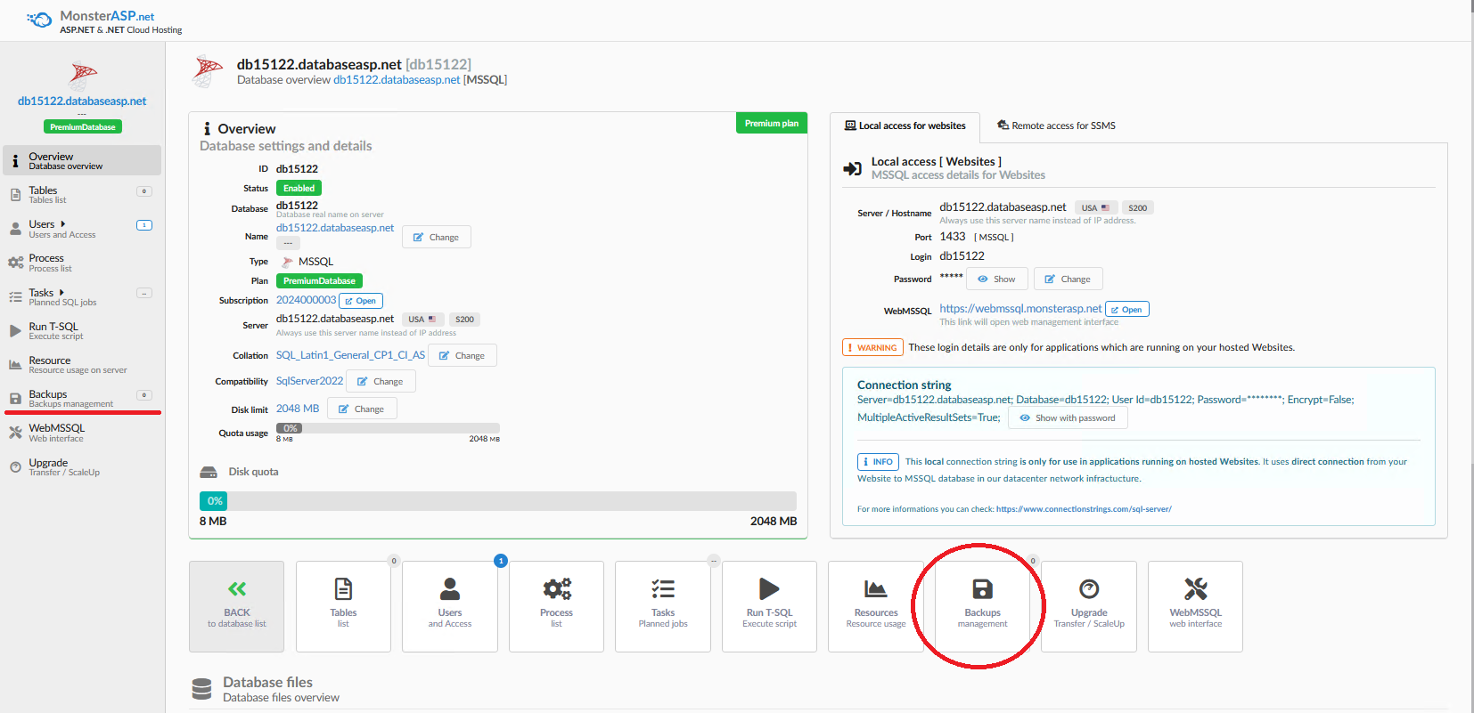Open the webmssql.monsterasp.net link
The image size is (1474, 713).
(x=1020, y=309)
